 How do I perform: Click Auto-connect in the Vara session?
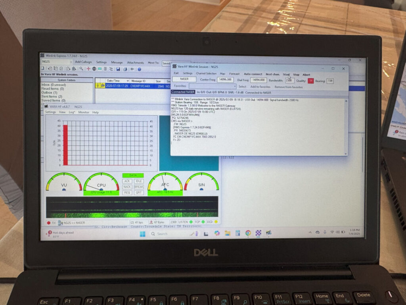[253, 74]
